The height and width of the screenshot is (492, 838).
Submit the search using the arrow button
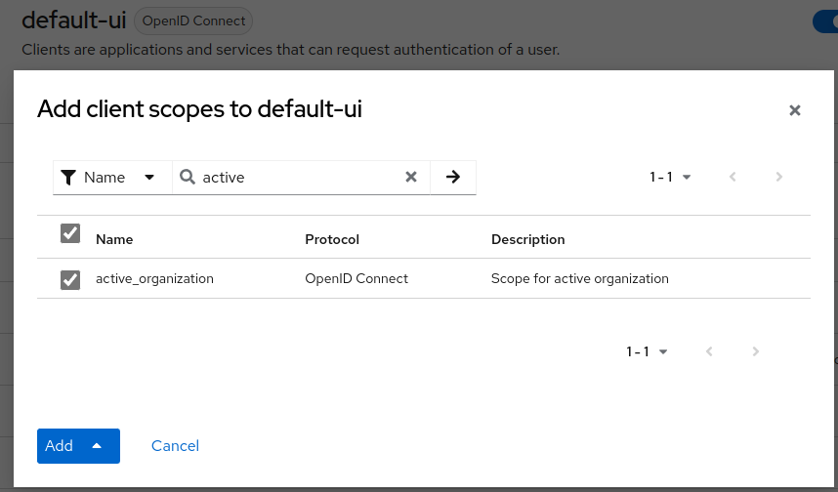pyautogui.click(x=452, y=177)
